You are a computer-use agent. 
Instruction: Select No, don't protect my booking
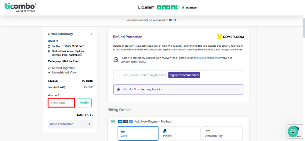[x=178, y=89]
